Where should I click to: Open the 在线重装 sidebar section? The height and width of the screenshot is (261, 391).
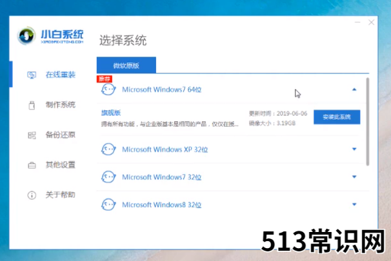[x=61, y=75]
